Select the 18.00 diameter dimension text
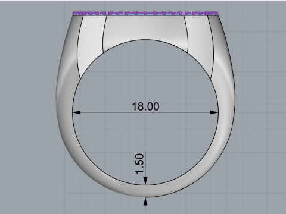Viewport: 286px width, 214px height. point(145,106)
